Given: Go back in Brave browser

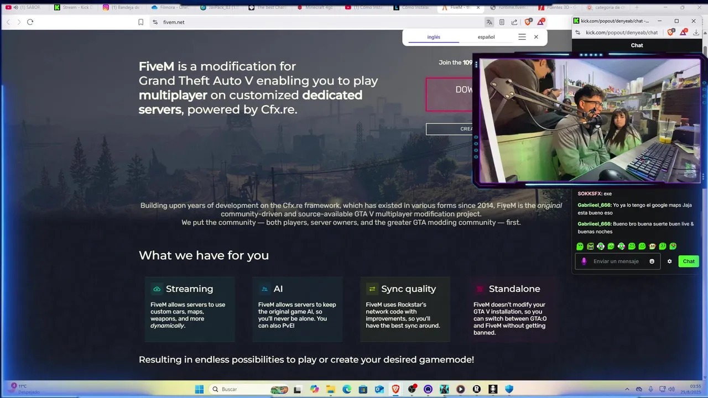Looking at the screenshot, I should (x=8, y=22).
